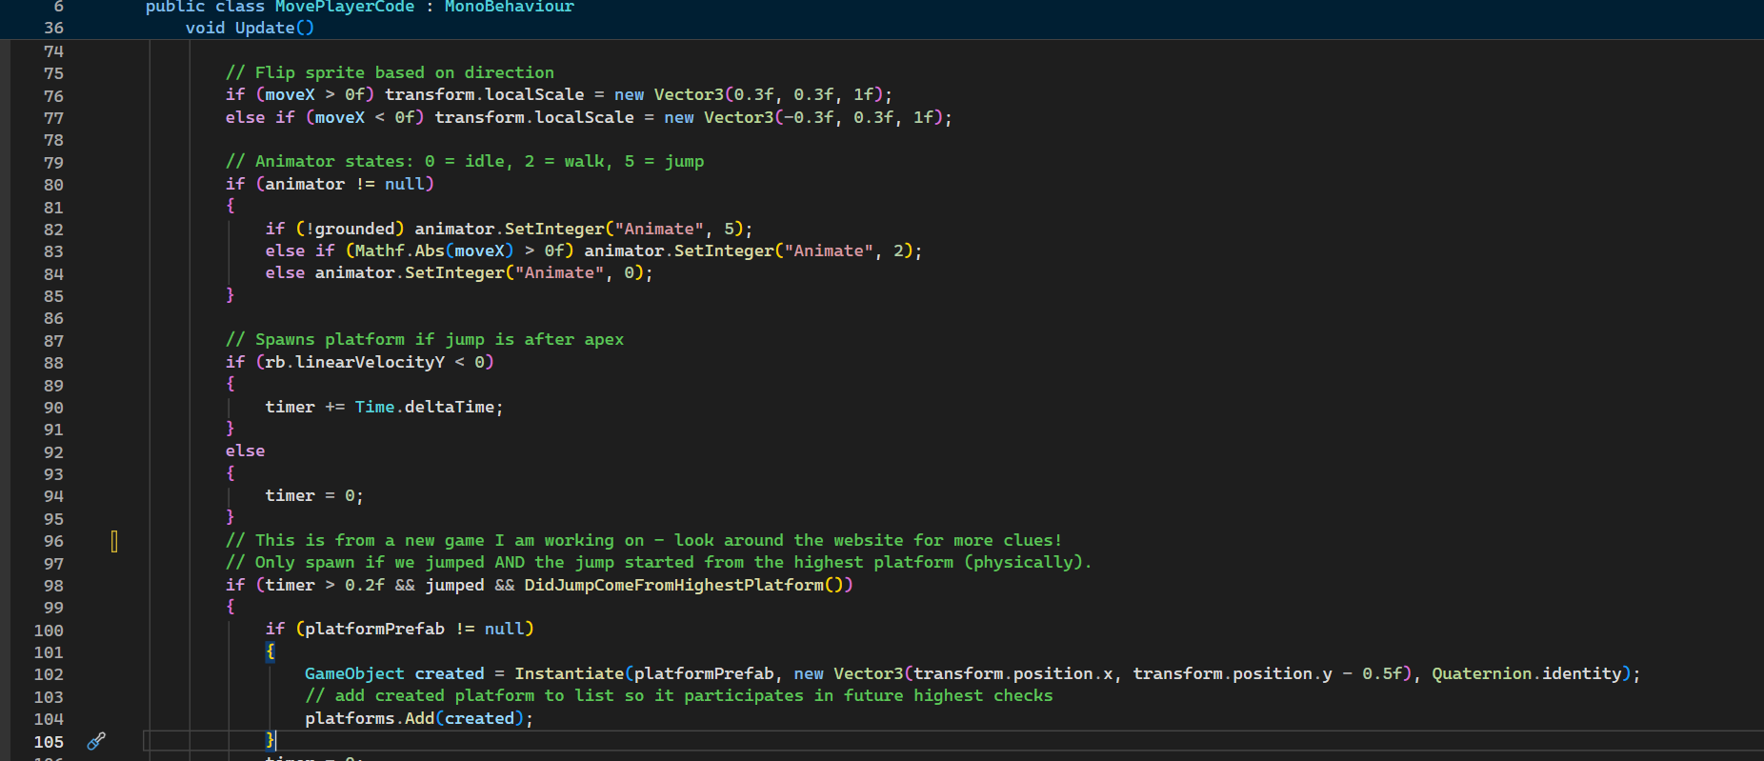Viewport: 1764px width, 761px height.
Task: Click the "Spawns platform if jump" comment
Action: (x=425, y=339)
